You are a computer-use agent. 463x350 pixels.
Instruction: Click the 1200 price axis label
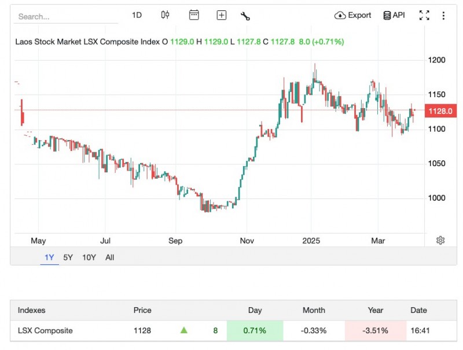[437, 60]
